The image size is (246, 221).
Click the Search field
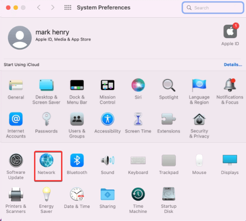pos(213,7)
